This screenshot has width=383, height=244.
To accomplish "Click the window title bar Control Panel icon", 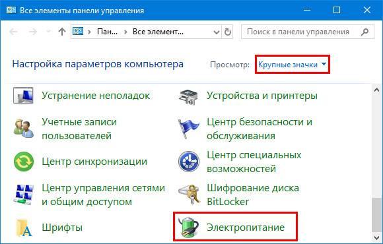I will click(11, 11).
